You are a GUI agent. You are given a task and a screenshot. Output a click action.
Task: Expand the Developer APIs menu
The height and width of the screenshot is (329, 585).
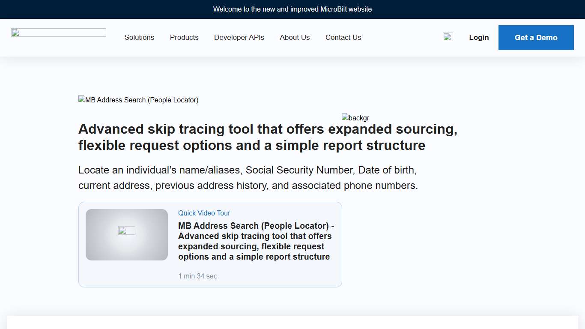239,37
